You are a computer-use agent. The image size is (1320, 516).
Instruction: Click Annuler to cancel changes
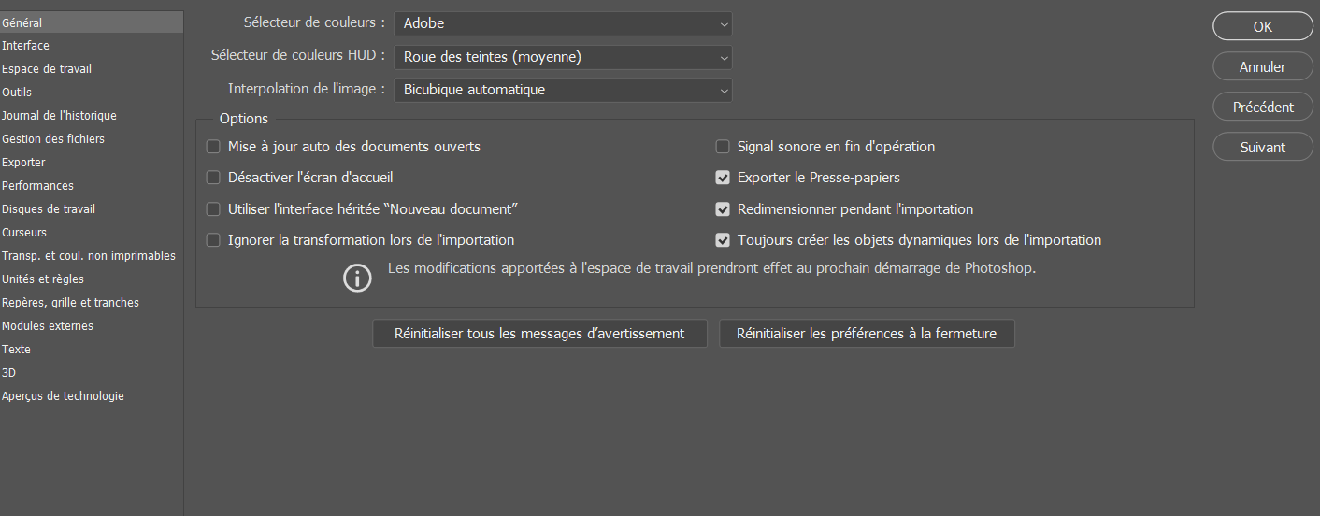pos(1262,67)
